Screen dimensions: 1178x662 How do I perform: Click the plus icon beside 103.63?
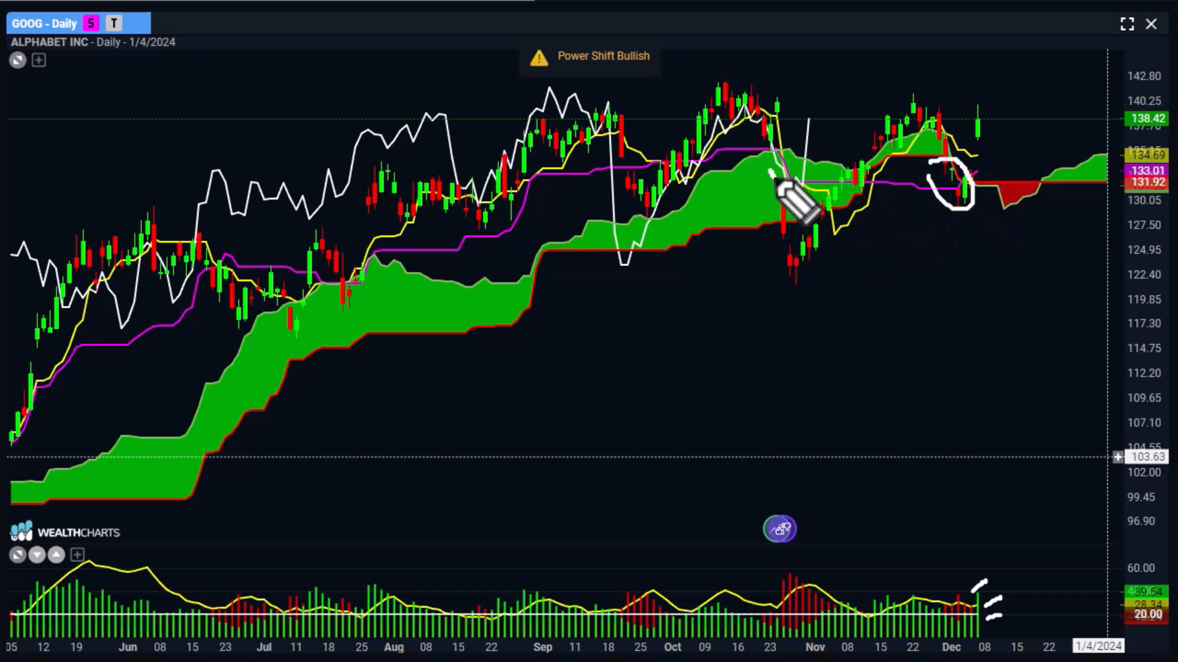tap(1118, 457)
